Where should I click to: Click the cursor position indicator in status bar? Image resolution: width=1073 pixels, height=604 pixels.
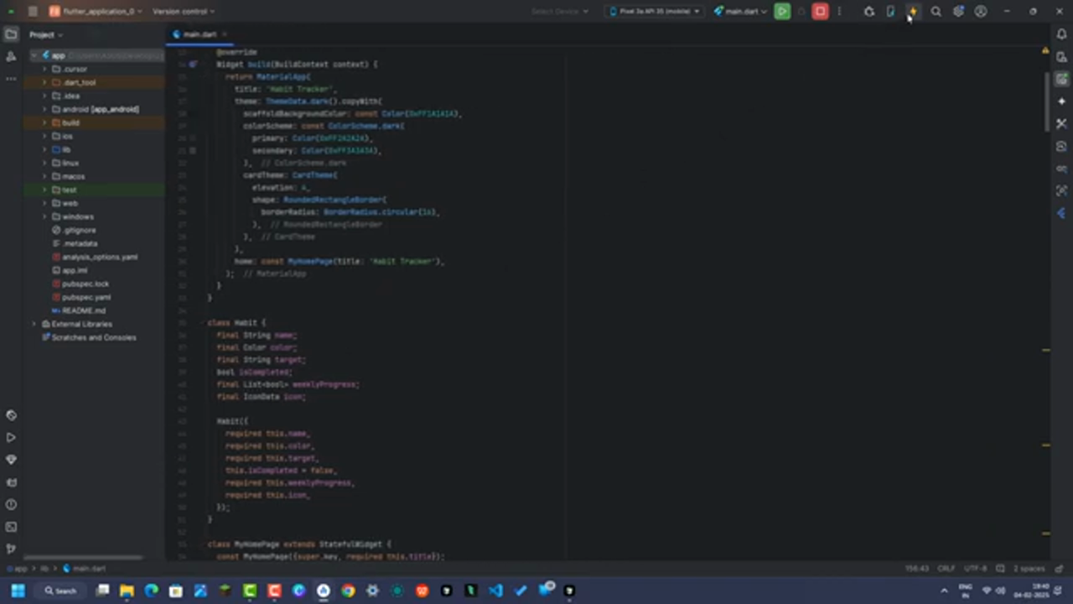[x=916, y=569]
